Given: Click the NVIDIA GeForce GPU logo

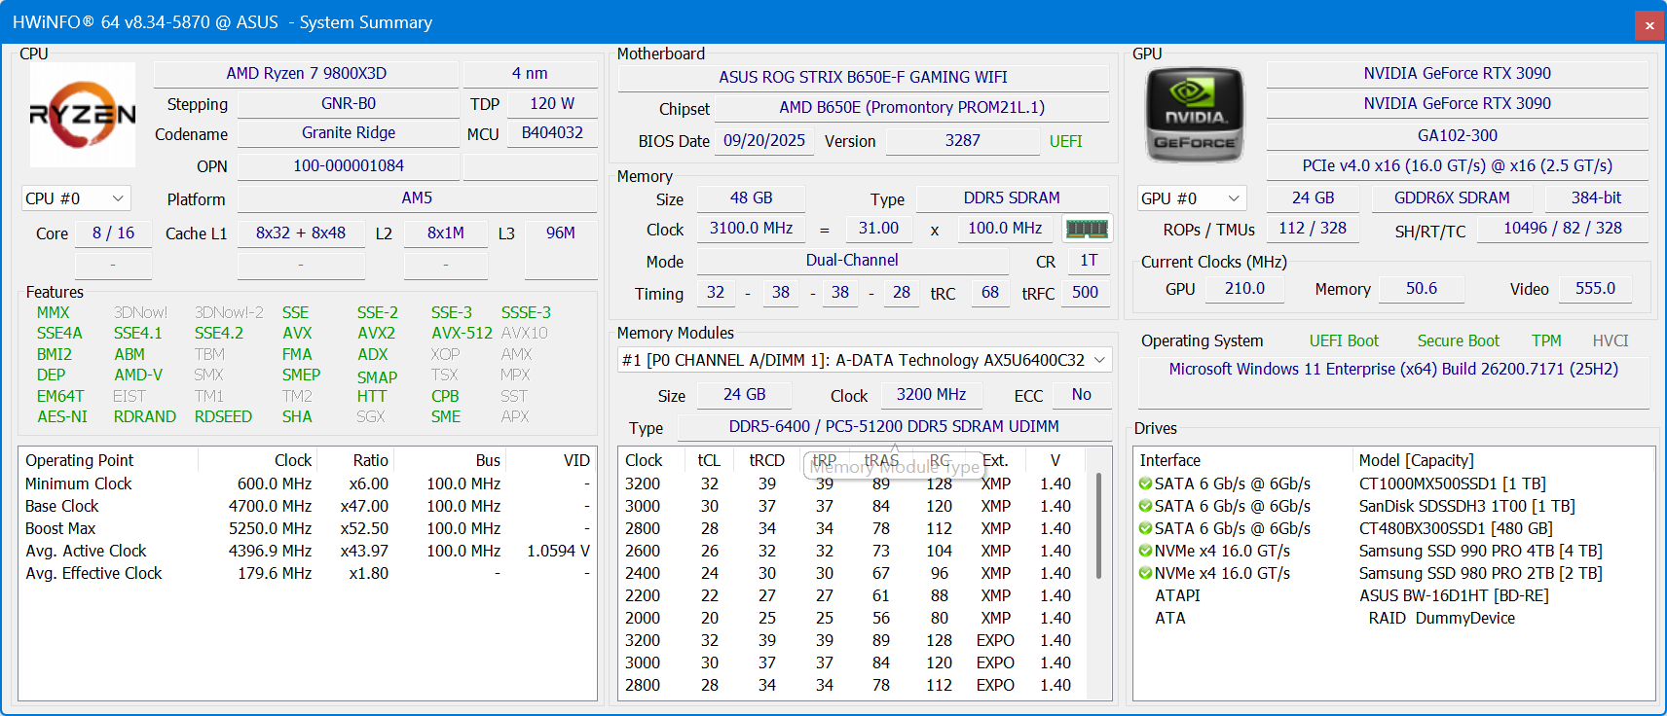Looking at the screenshot, I should point(1195,115).
